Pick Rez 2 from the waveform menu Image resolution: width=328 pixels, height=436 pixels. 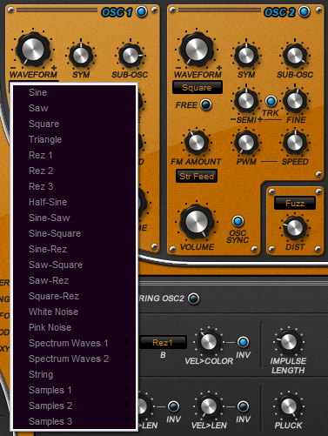coord(75,171)
